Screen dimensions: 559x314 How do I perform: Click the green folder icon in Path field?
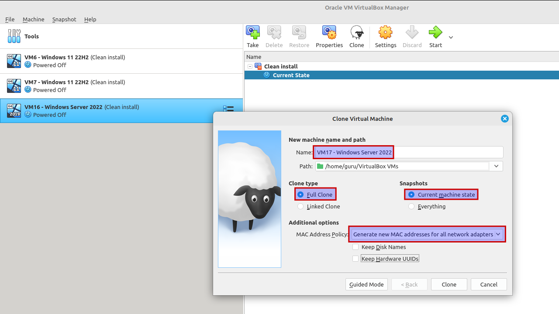click(x=320, y=166)
